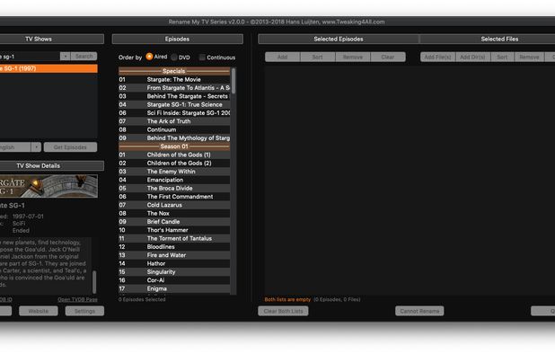The image size is (555, 354).
Task: Click Clear under Selected Episodes
Action: [x=388, y=57]
